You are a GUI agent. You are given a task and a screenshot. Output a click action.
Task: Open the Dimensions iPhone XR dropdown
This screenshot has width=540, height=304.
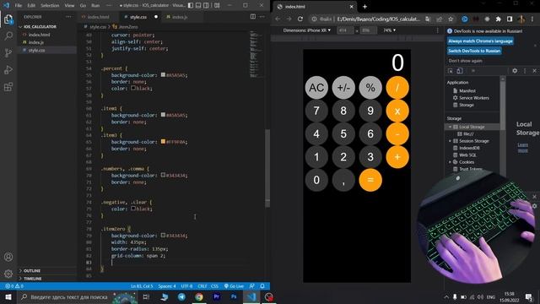(306, 30)
